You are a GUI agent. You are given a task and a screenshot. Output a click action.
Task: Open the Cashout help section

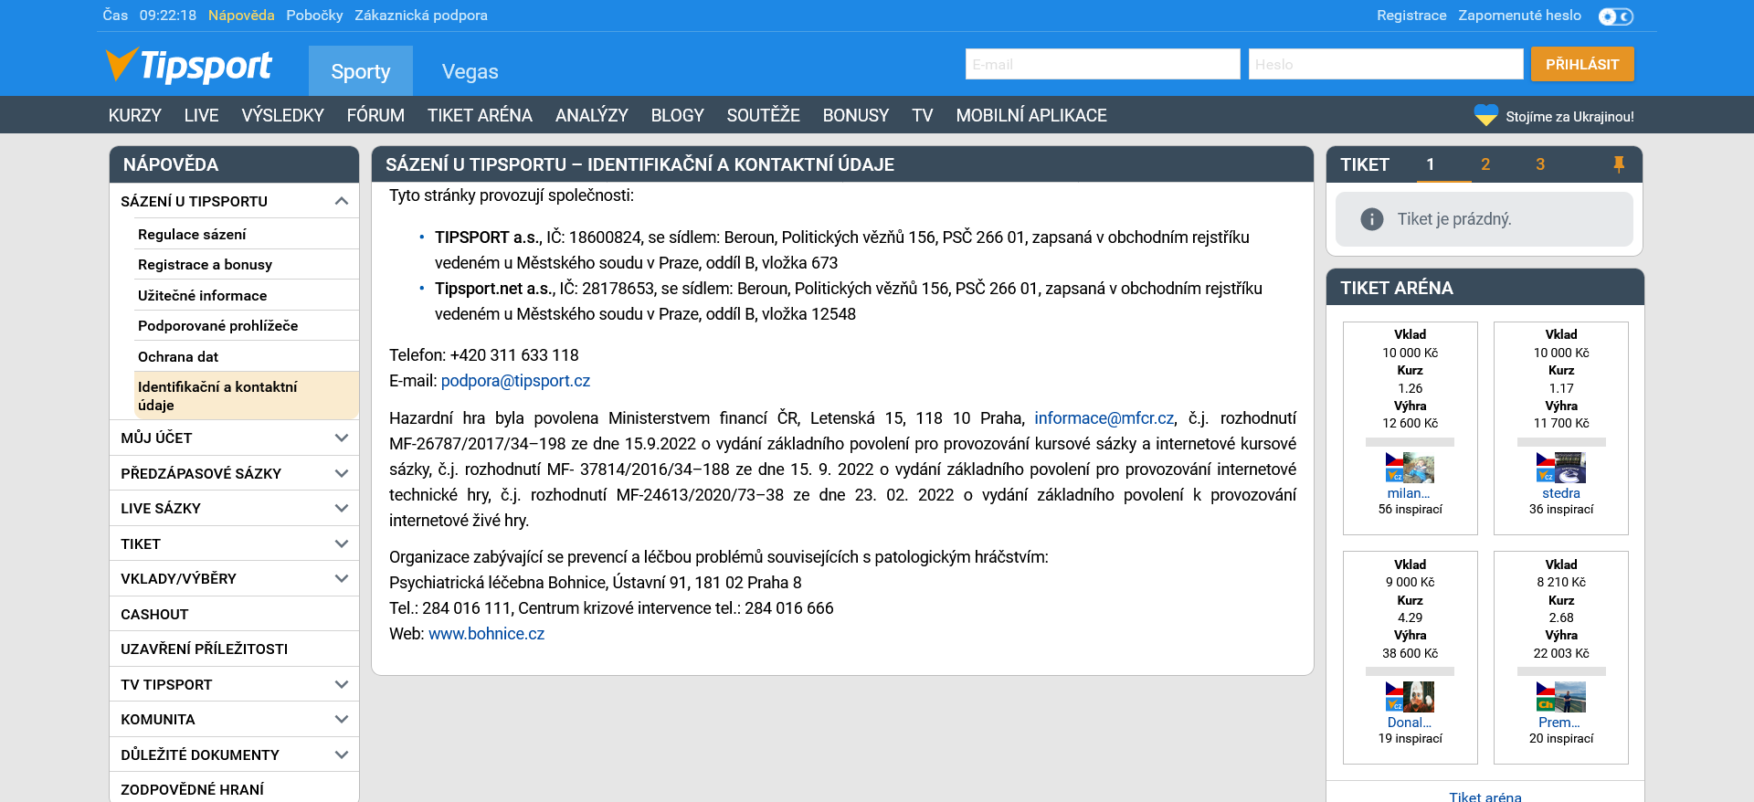[234, 614]
